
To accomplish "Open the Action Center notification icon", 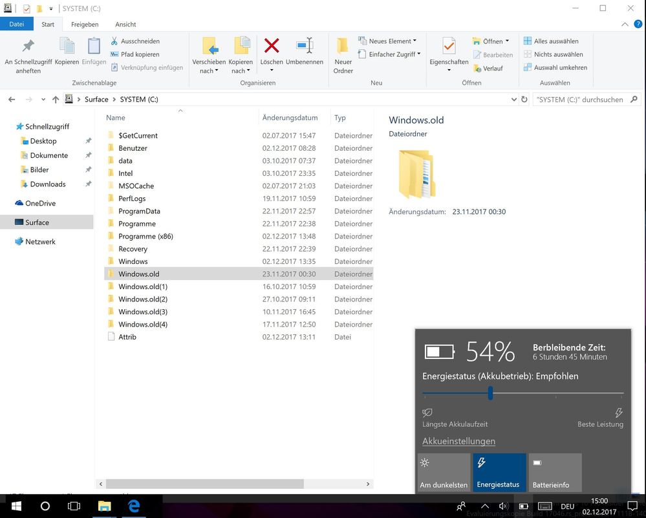I will pyautogui.click(x=632, y=506).
